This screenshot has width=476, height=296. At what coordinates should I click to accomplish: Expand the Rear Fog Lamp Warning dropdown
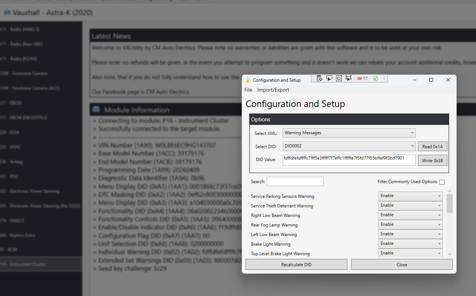click(410, 225)
